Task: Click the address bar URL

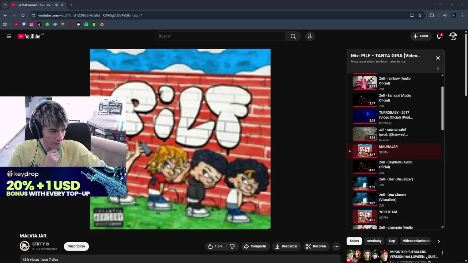Action: 90,15
